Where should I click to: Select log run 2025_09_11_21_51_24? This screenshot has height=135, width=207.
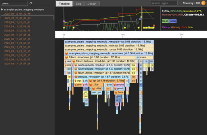tap(17, 63)
